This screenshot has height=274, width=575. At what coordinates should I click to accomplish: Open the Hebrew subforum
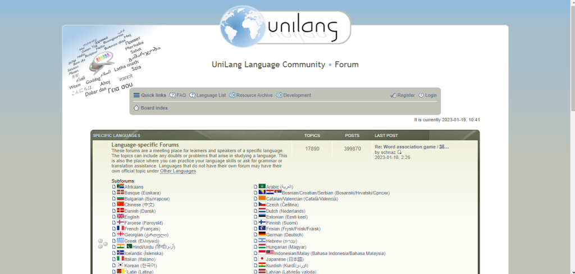282,241
